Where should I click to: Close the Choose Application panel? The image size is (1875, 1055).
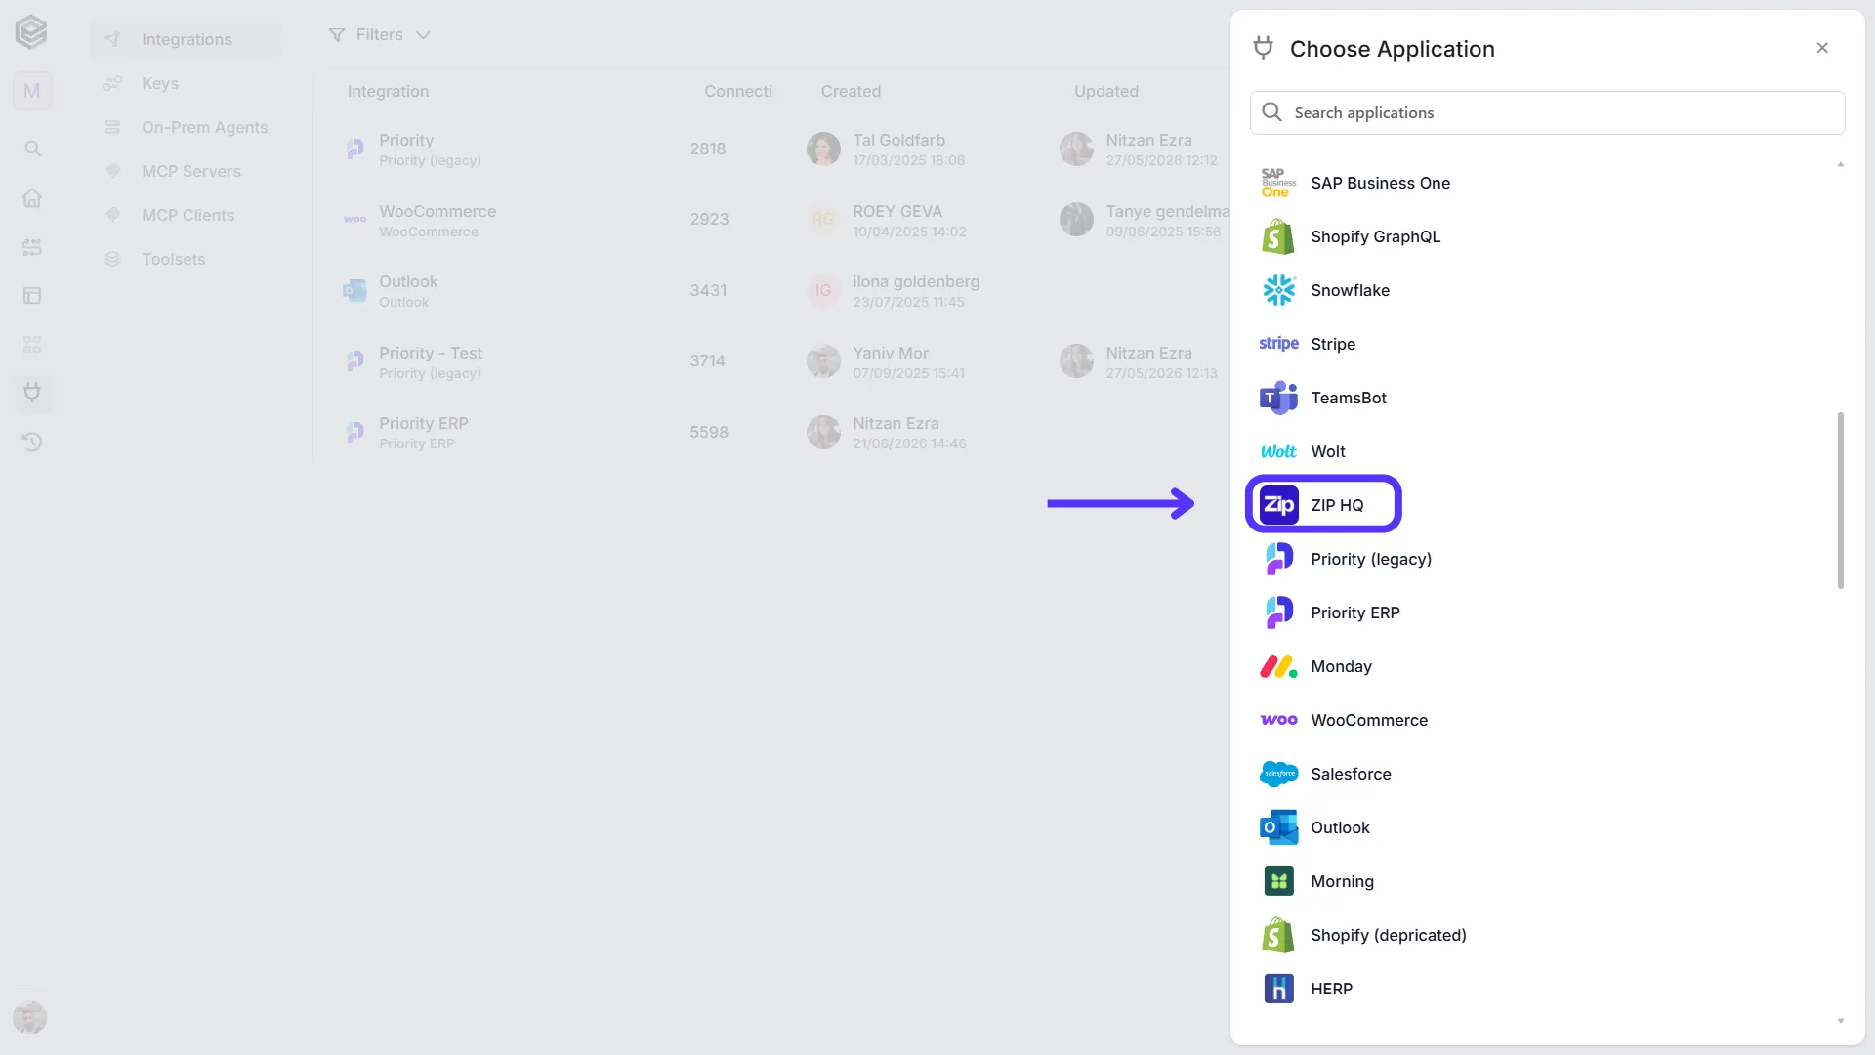coord(1822,48)
